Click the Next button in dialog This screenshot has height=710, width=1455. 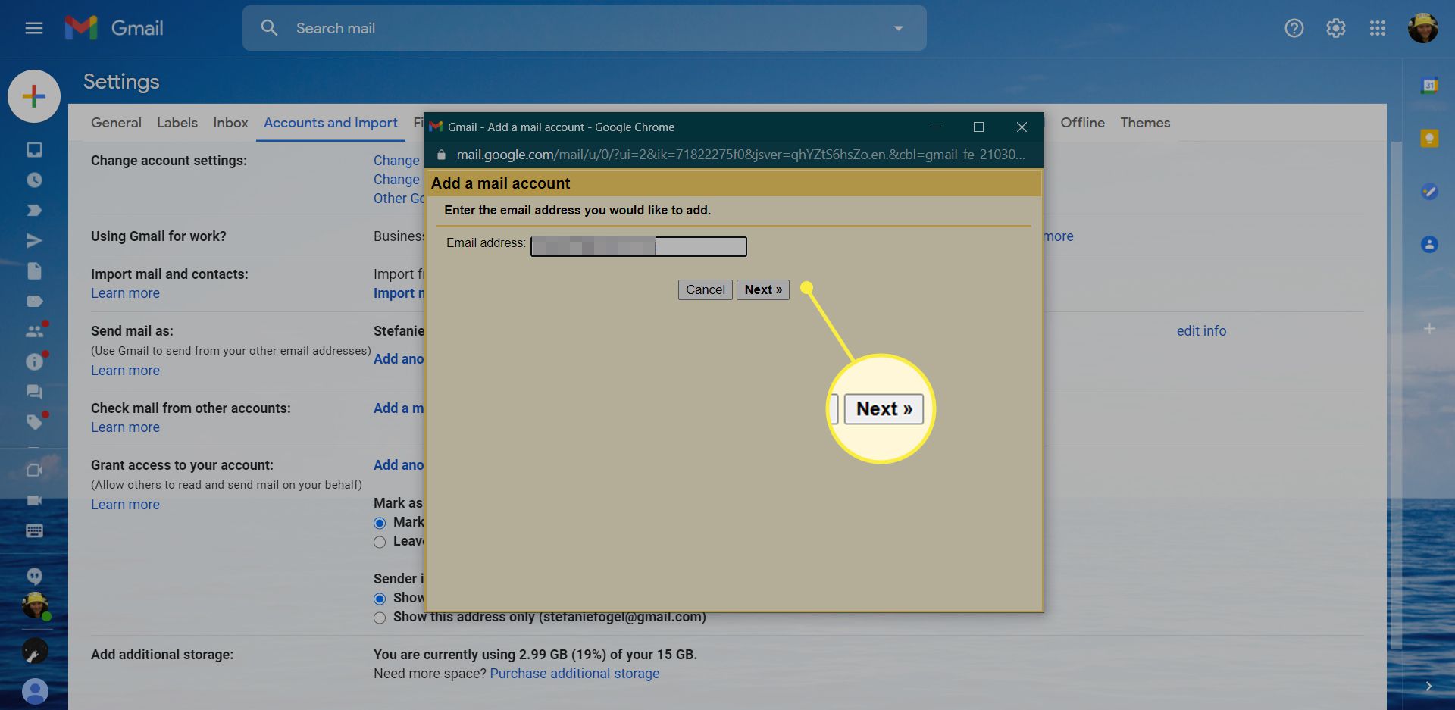[x=762, y=289]
